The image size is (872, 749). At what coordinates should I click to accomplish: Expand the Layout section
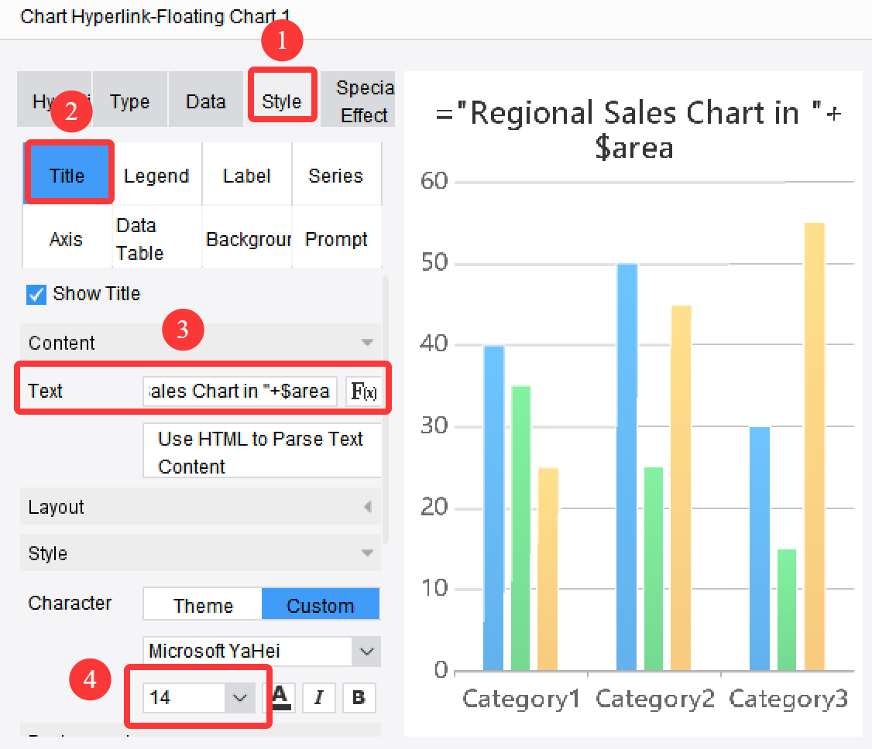pyautogui.click(x=201, y=507)
